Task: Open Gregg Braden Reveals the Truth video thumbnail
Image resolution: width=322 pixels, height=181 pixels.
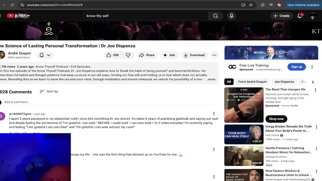Action: 244,134
